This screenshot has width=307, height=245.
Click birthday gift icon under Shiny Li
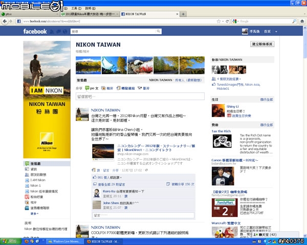[x=229, y=116]
